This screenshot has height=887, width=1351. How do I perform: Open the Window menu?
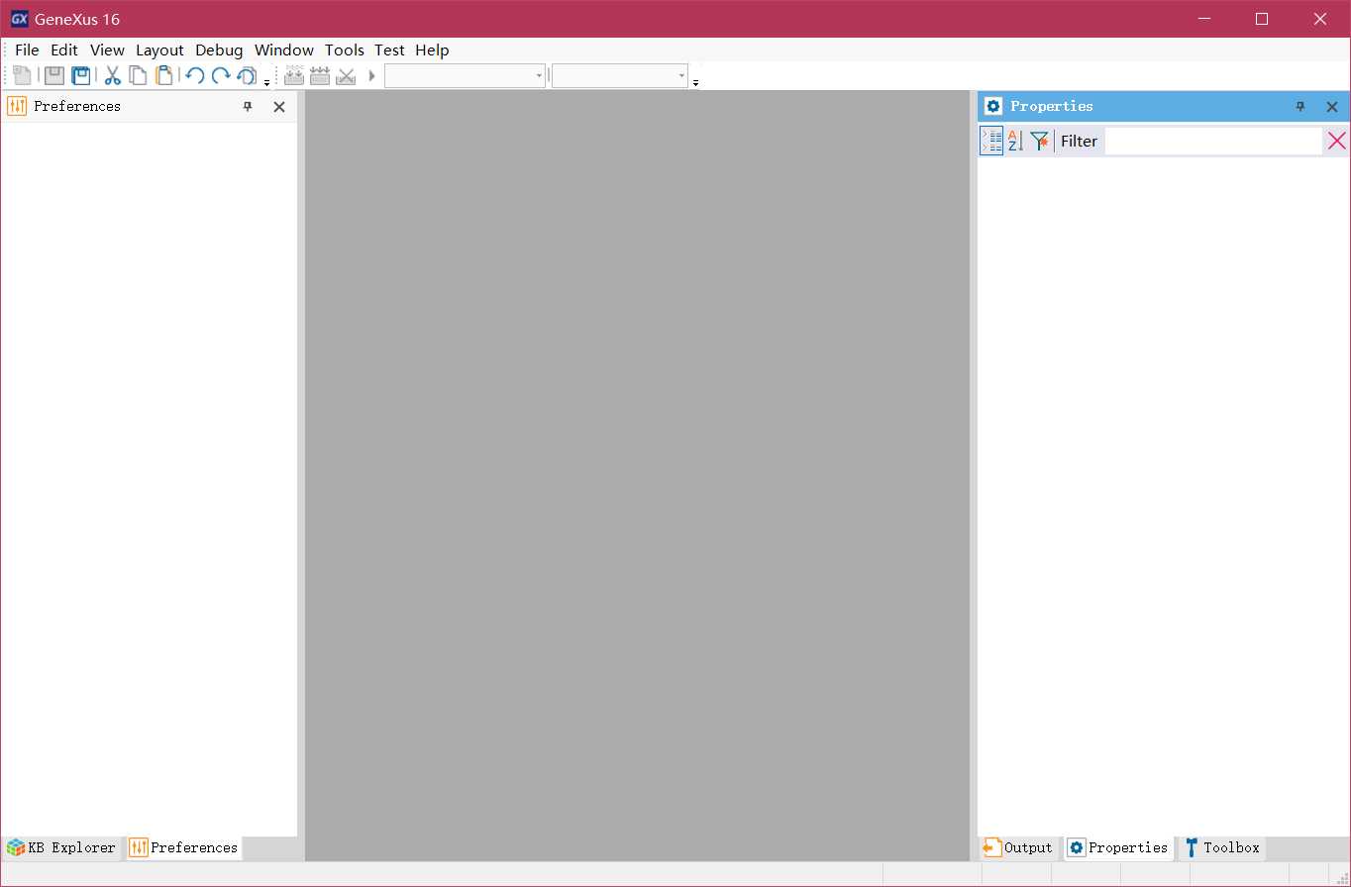point(284,49)
